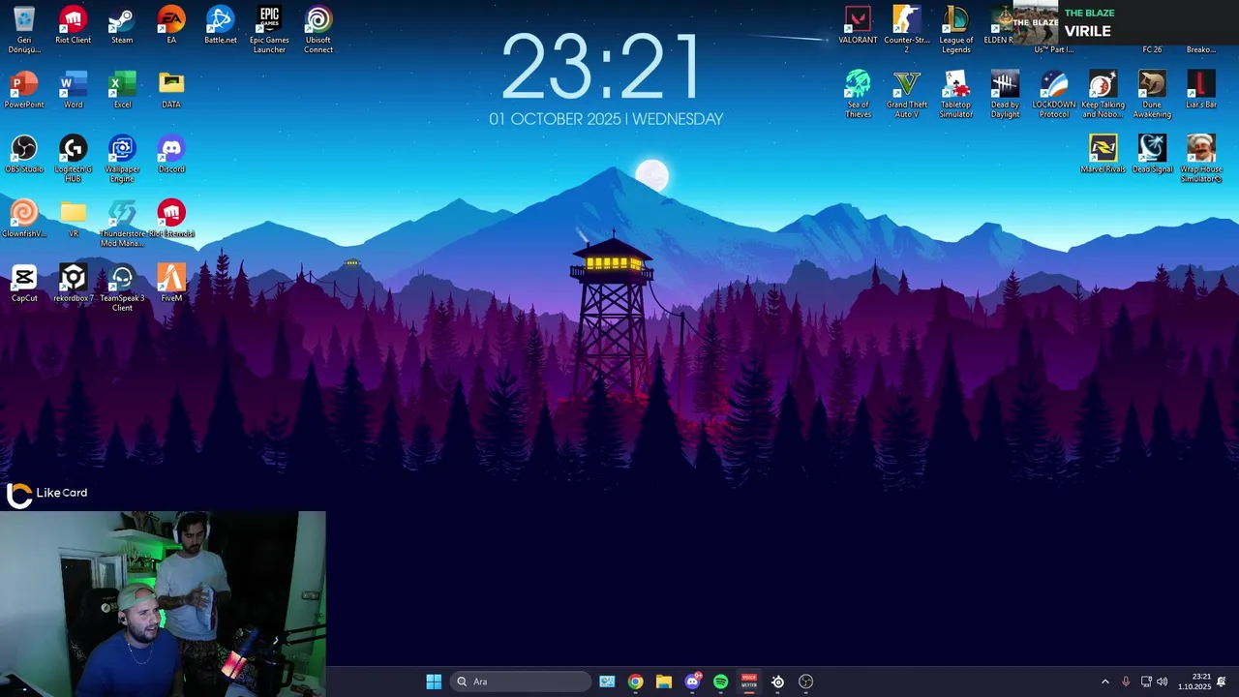This screenshot has height=697, width=1239.
Task: Open SteelSeries app from the taskbar
Action: tap(777, 682)
